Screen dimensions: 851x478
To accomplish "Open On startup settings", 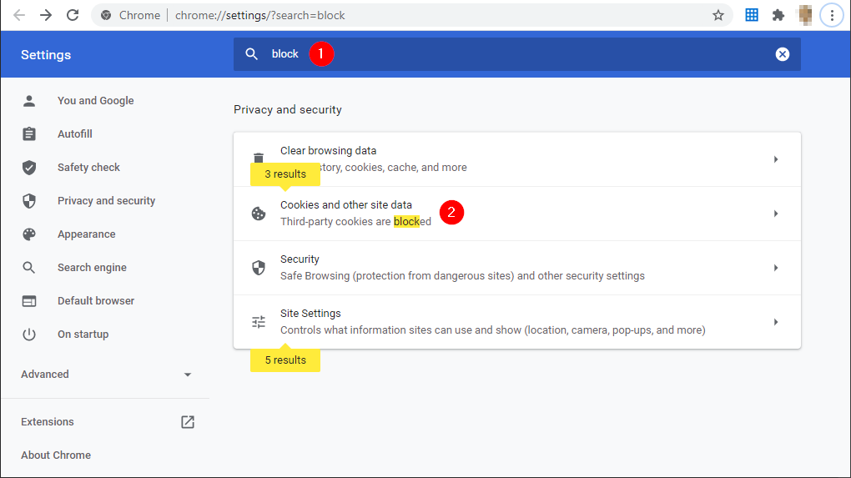I will tap(83, 335).
